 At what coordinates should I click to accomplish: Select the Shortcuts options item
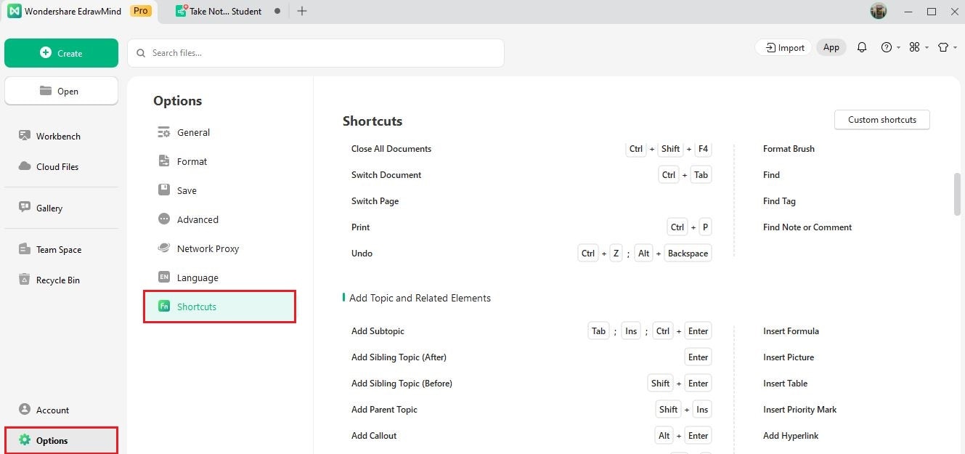(219, 307)
